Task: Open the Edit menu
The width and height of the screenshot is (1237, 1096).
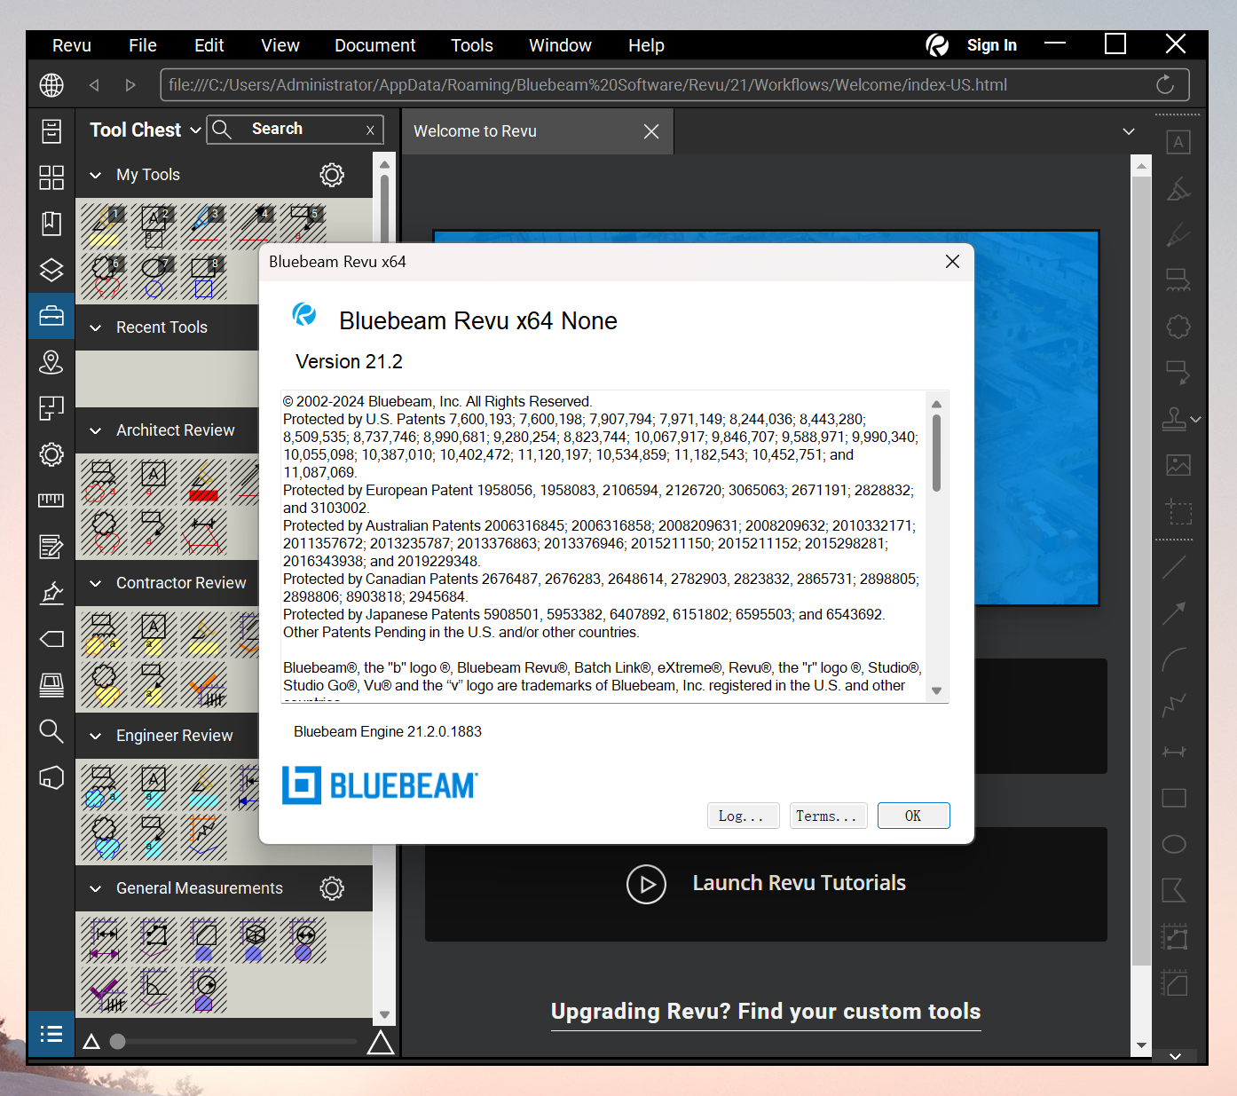Action: (209, 45)
